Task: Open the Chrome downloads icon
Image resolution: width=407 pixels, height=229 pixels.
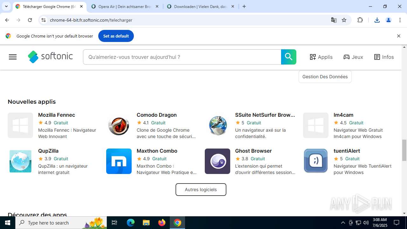Action: coord(377,20)
